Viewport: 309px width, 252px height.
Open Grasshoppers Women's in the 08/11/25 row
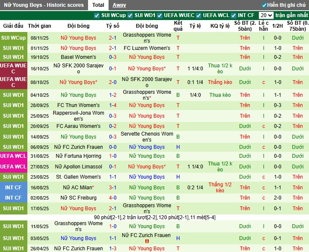(x=147, y=38)
